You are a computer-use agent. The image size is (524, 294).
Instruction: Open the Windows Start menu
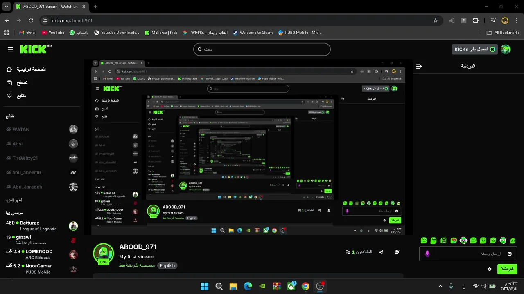pyautogui.click(x=204, y=286)
